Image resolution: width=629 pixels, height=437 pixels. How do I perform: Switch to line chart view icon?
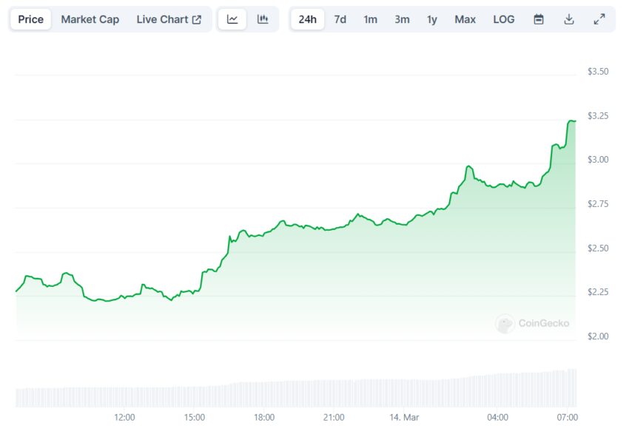tap(232, 19)
